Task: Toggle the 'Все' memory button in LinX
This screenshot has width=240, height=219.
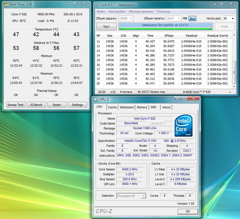Action: coord(192,18)
